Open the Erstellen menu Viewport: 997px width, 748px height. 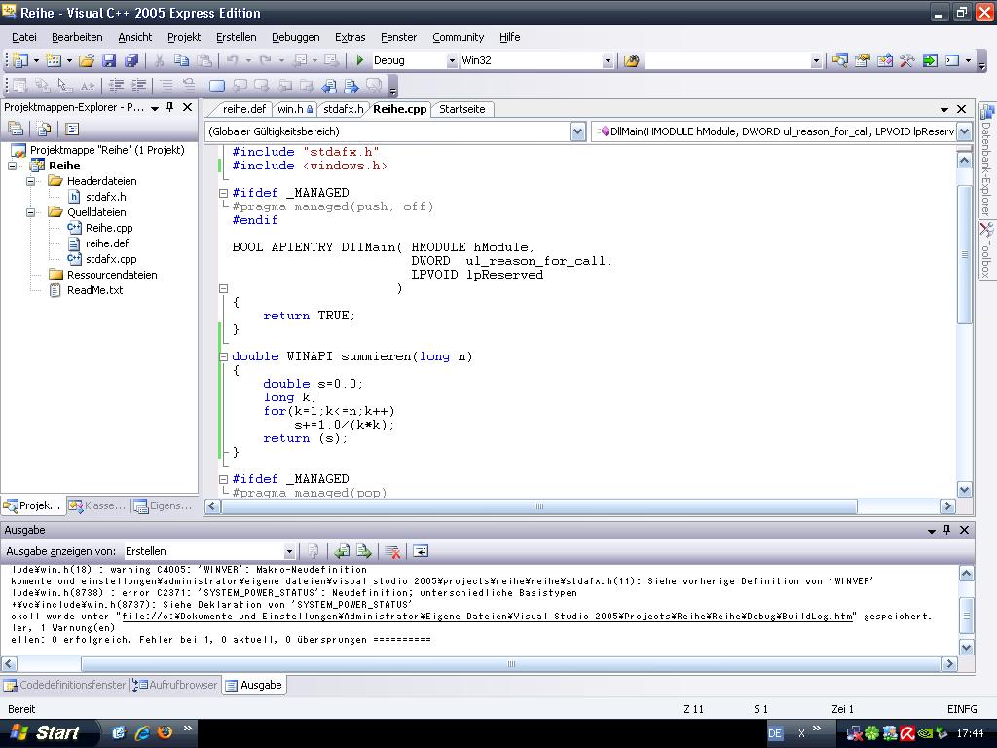click(237, 38)
